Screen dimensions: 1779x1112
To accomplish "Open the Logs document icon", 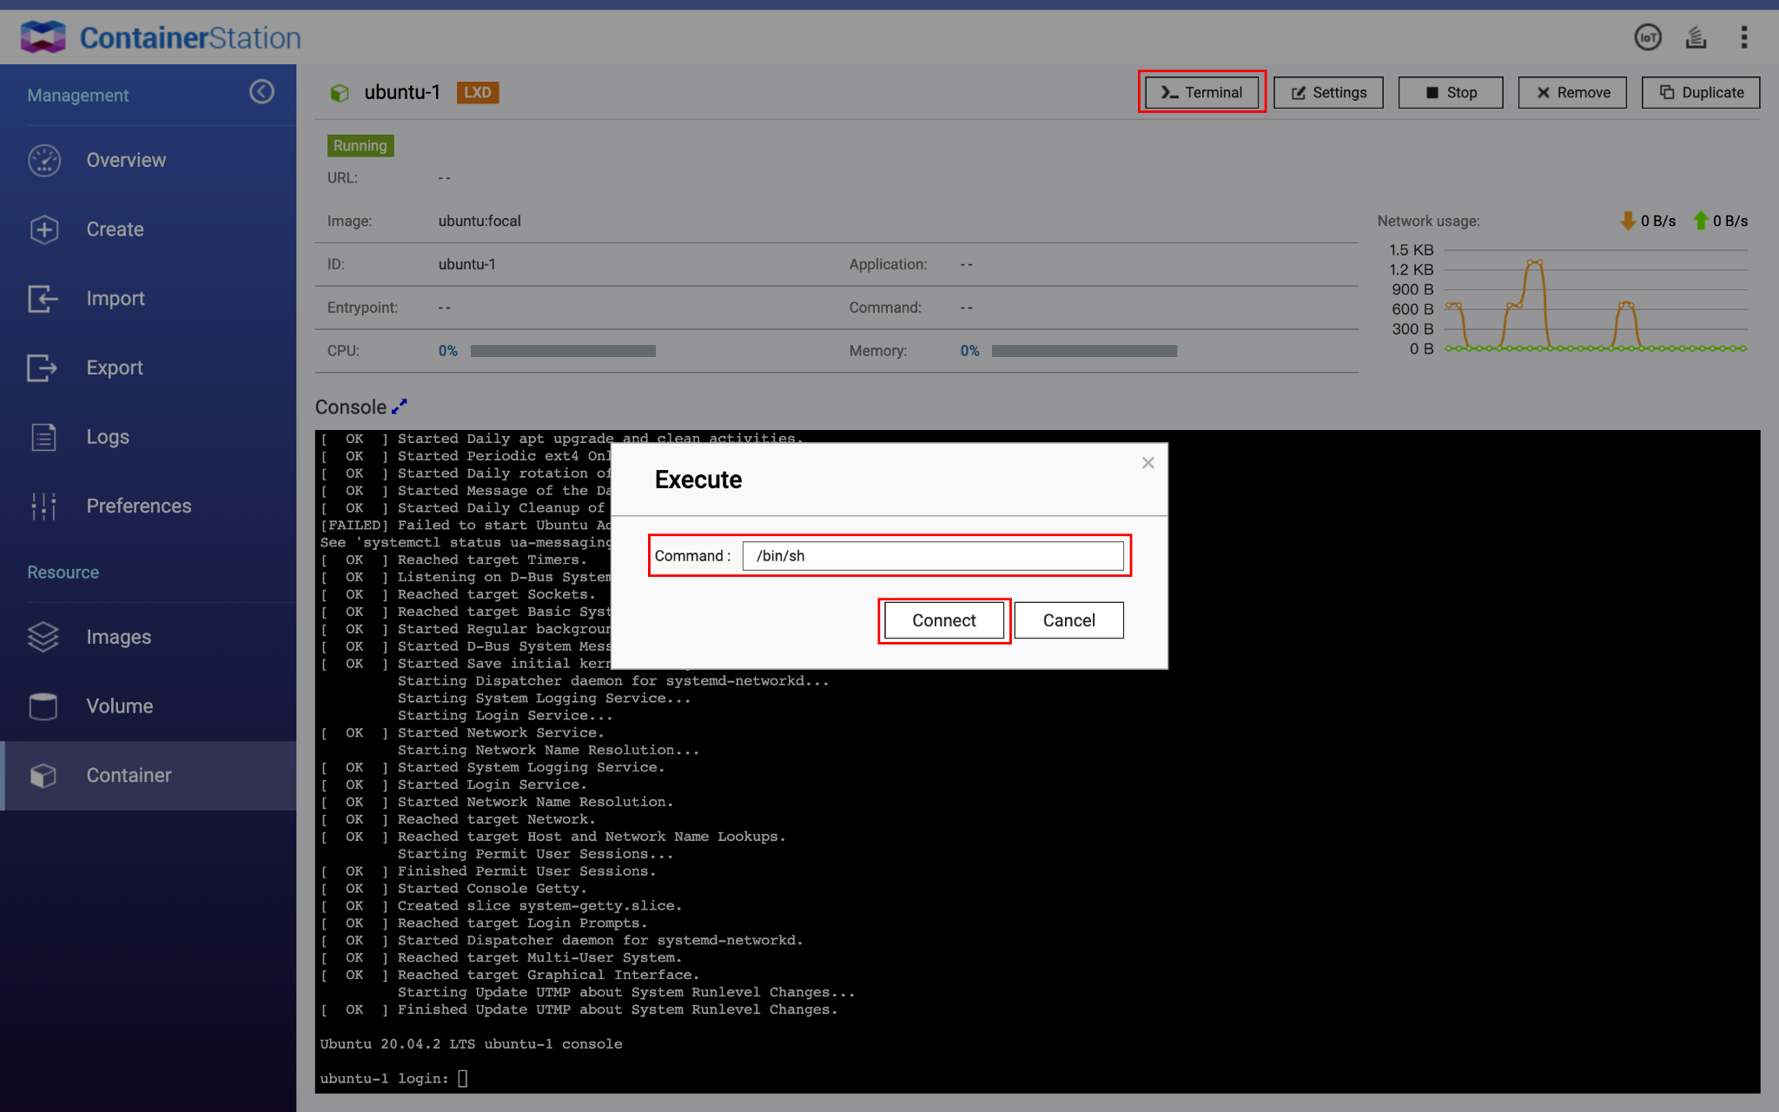I will pos(43,437).
